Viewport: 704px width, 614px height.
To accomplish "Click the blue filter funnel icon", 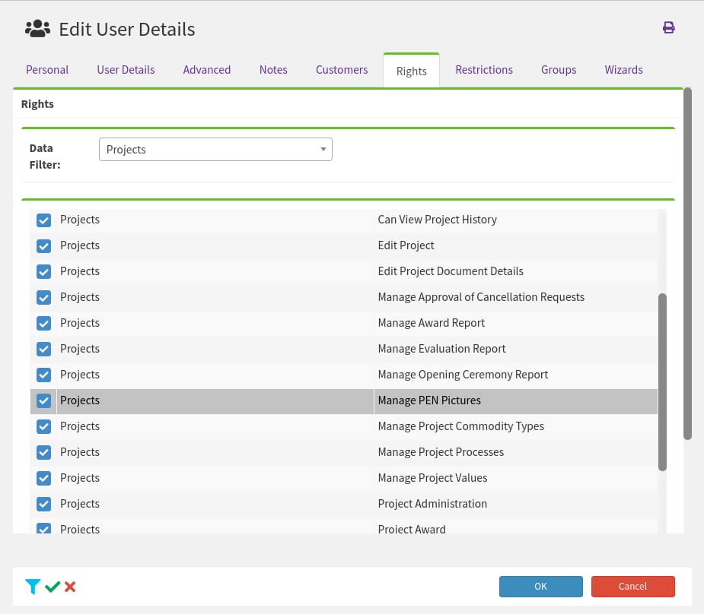I will click(32, 586).
